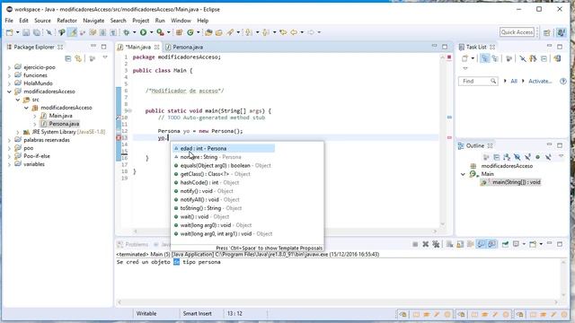Expand the JRE System Library node
This screenshot has width=575, height=323.
[18, 132]
